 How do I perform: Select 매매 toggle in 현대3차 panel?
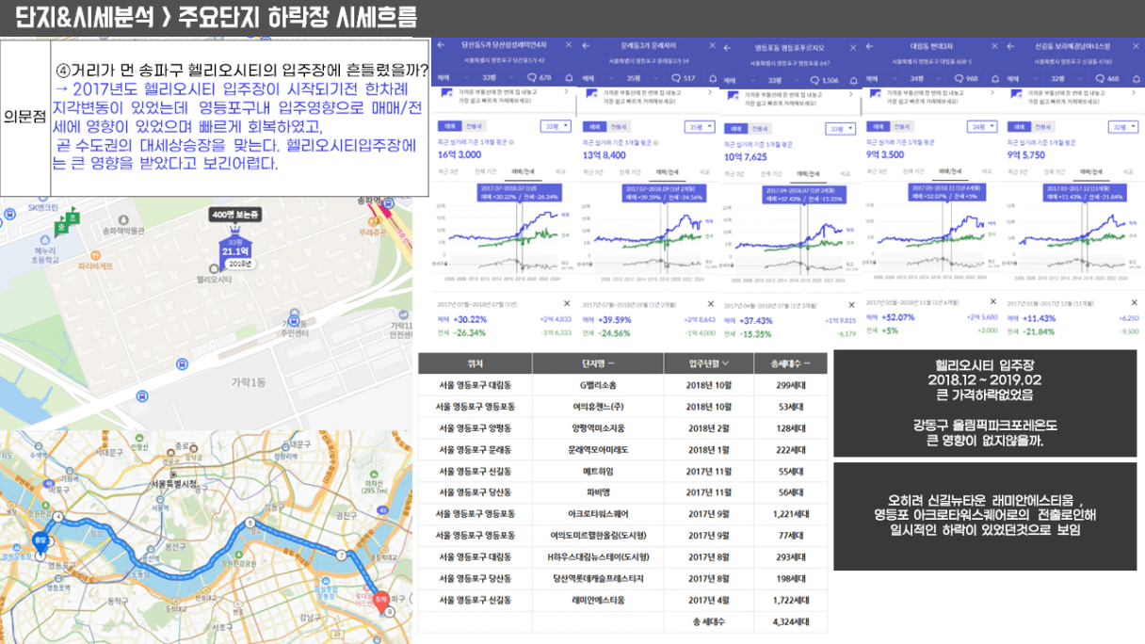(x=878, y=124)
